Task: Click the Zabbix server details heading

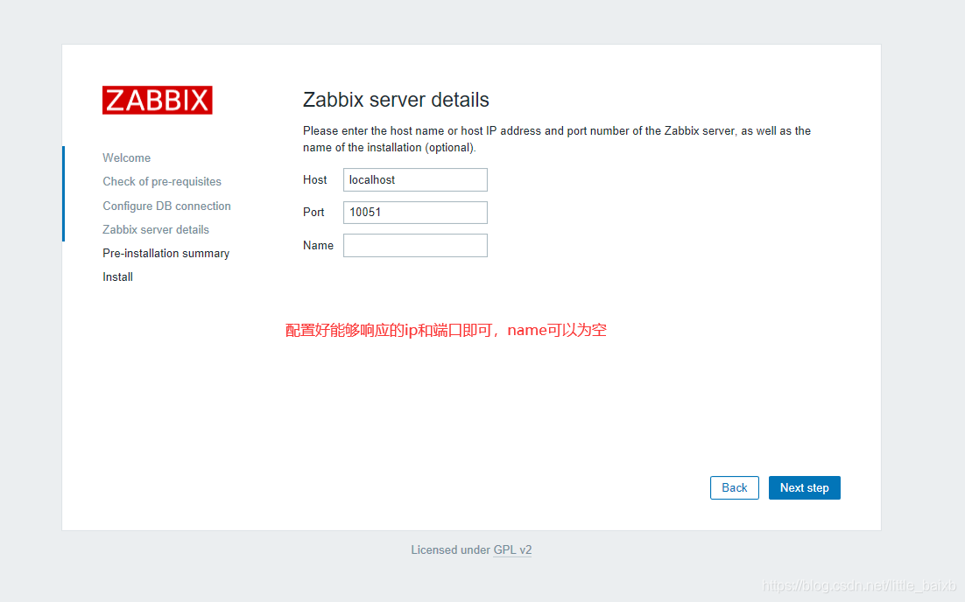Action: (x=396, y=100)
